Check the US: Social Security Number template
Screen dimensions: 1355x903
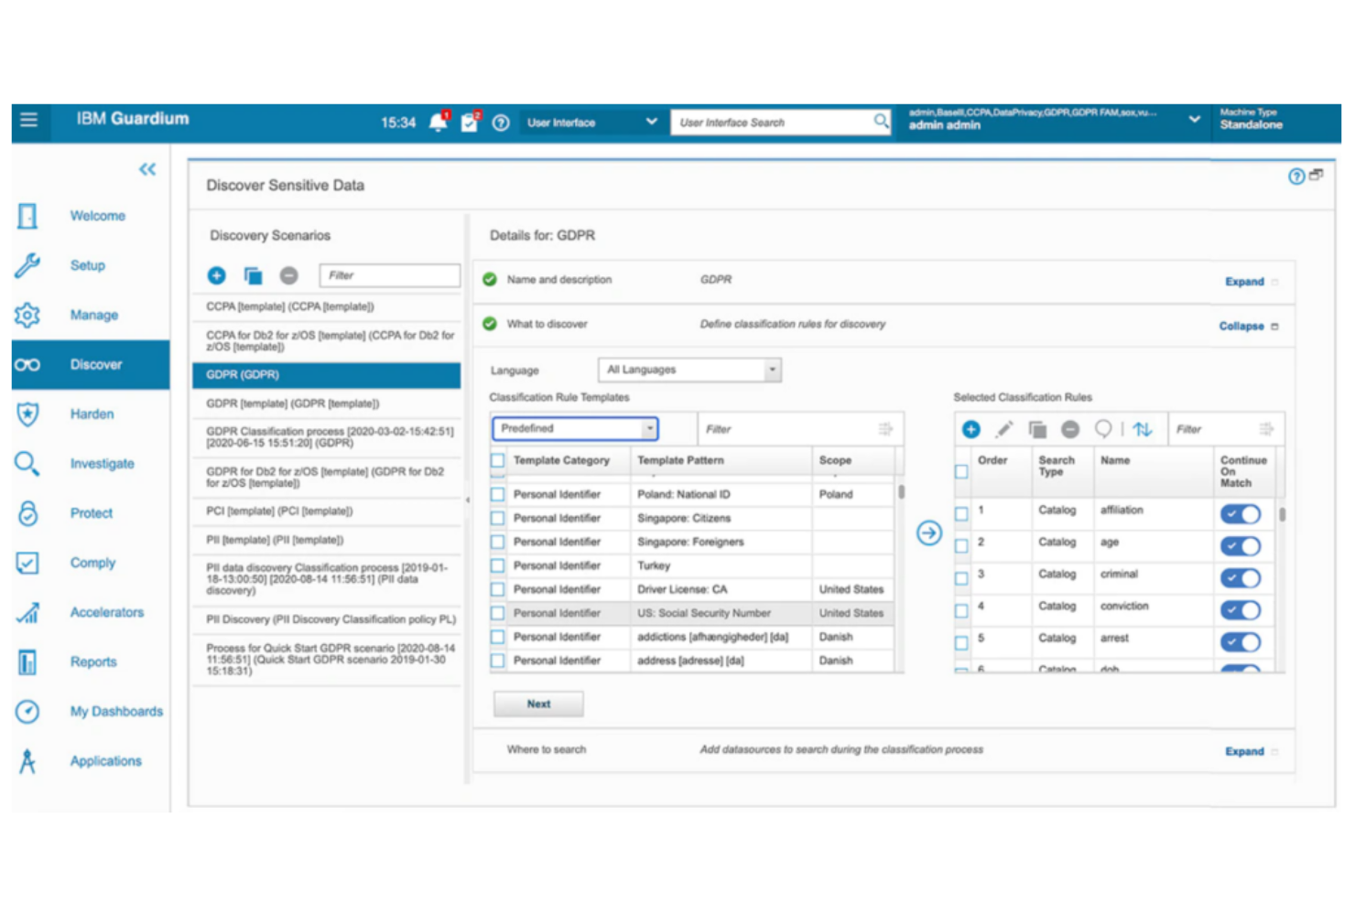(x=498, y=613)
